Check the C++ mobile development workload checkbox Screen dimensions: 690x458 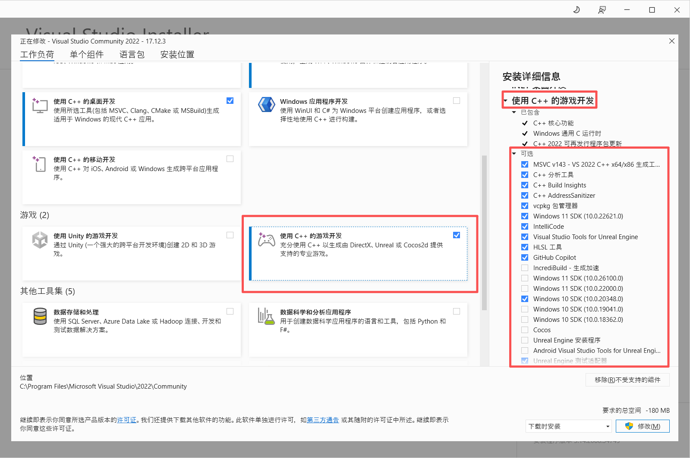[x=230, y=159]
